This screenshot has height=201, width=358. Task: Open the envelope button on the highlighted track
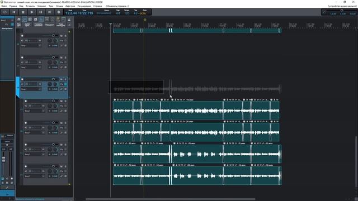click(62, 89)
